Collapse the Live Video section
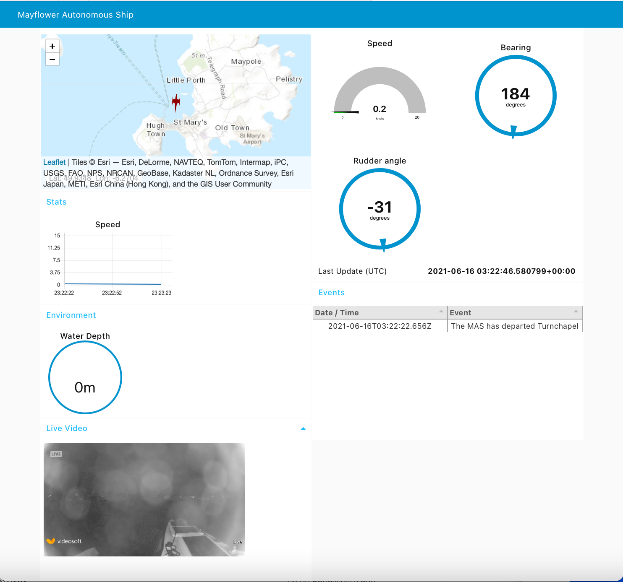 [x=303, y=429]
